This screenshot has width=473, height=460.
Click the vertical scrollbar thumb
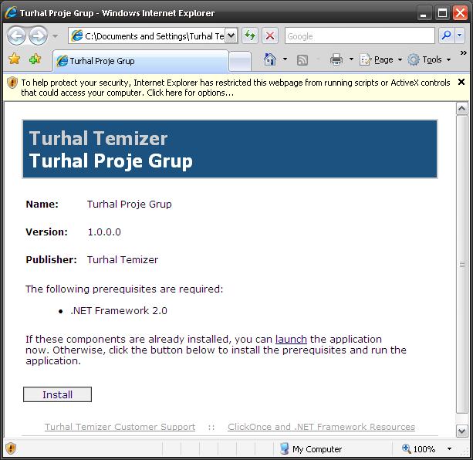tap(462, 265)
